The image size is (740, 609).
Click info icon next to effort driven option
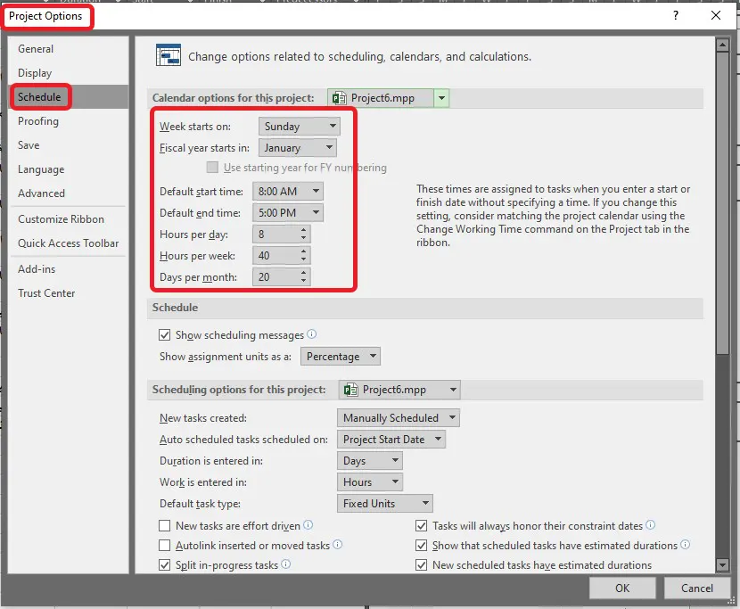tap(308, 526)
